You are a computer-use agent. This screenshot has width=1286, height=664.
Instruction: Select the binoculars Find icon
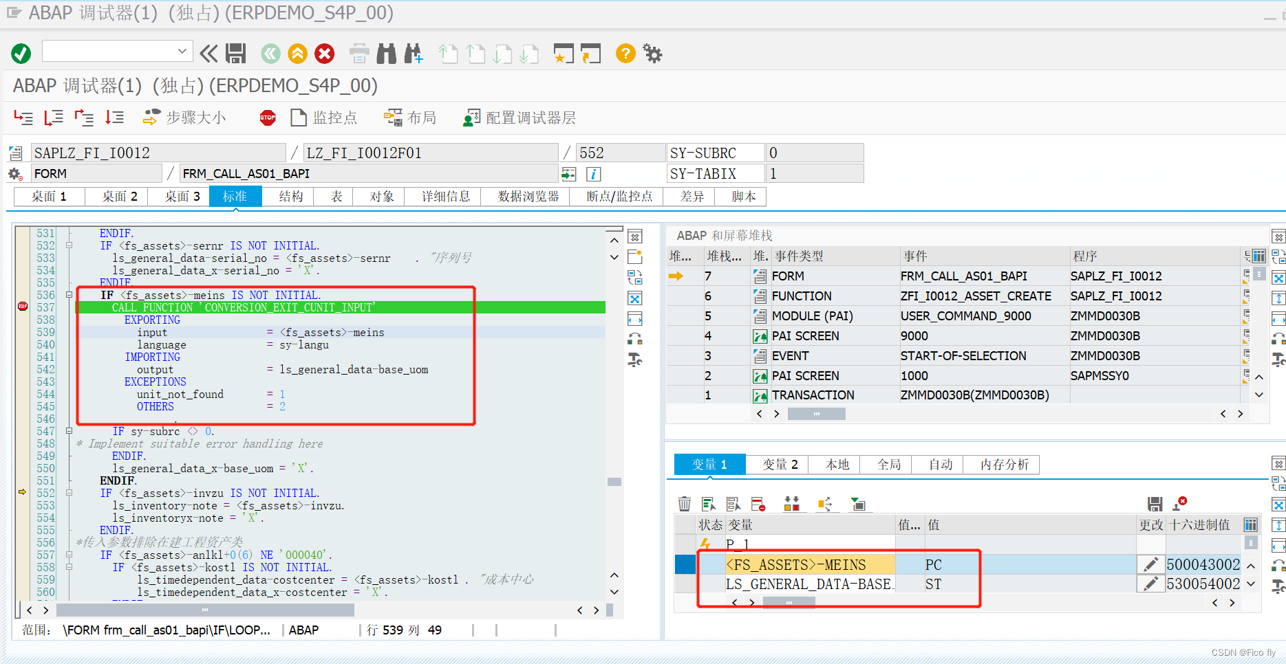coord(387,53)
